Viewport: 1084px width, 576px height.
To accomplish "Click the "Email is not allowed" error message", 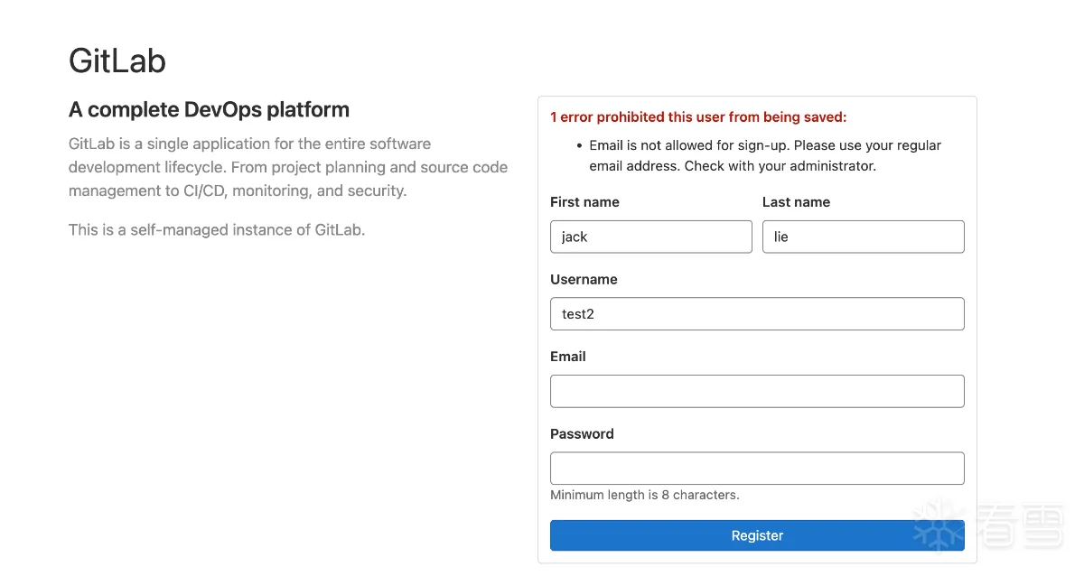I will (x=764, y=155).
